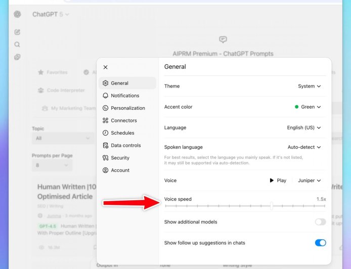Click the search chats magnifier icon
351x269 pixels.
18,44
